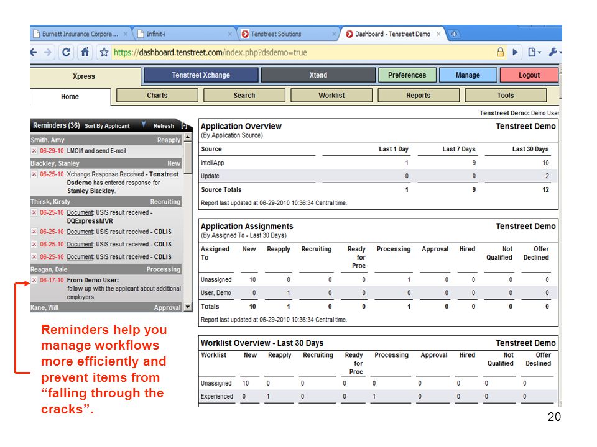Dismiss the Xchange Response Received reminder
This screenshot has height=447, width=597.
tap(34, 174)
